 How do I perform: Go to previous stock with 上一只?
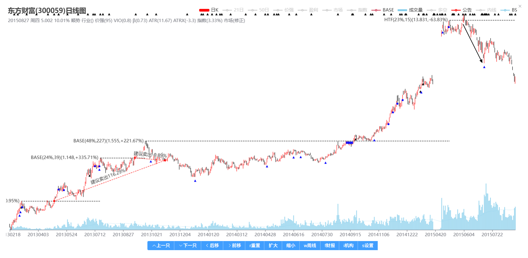click(x=161, y=246)
